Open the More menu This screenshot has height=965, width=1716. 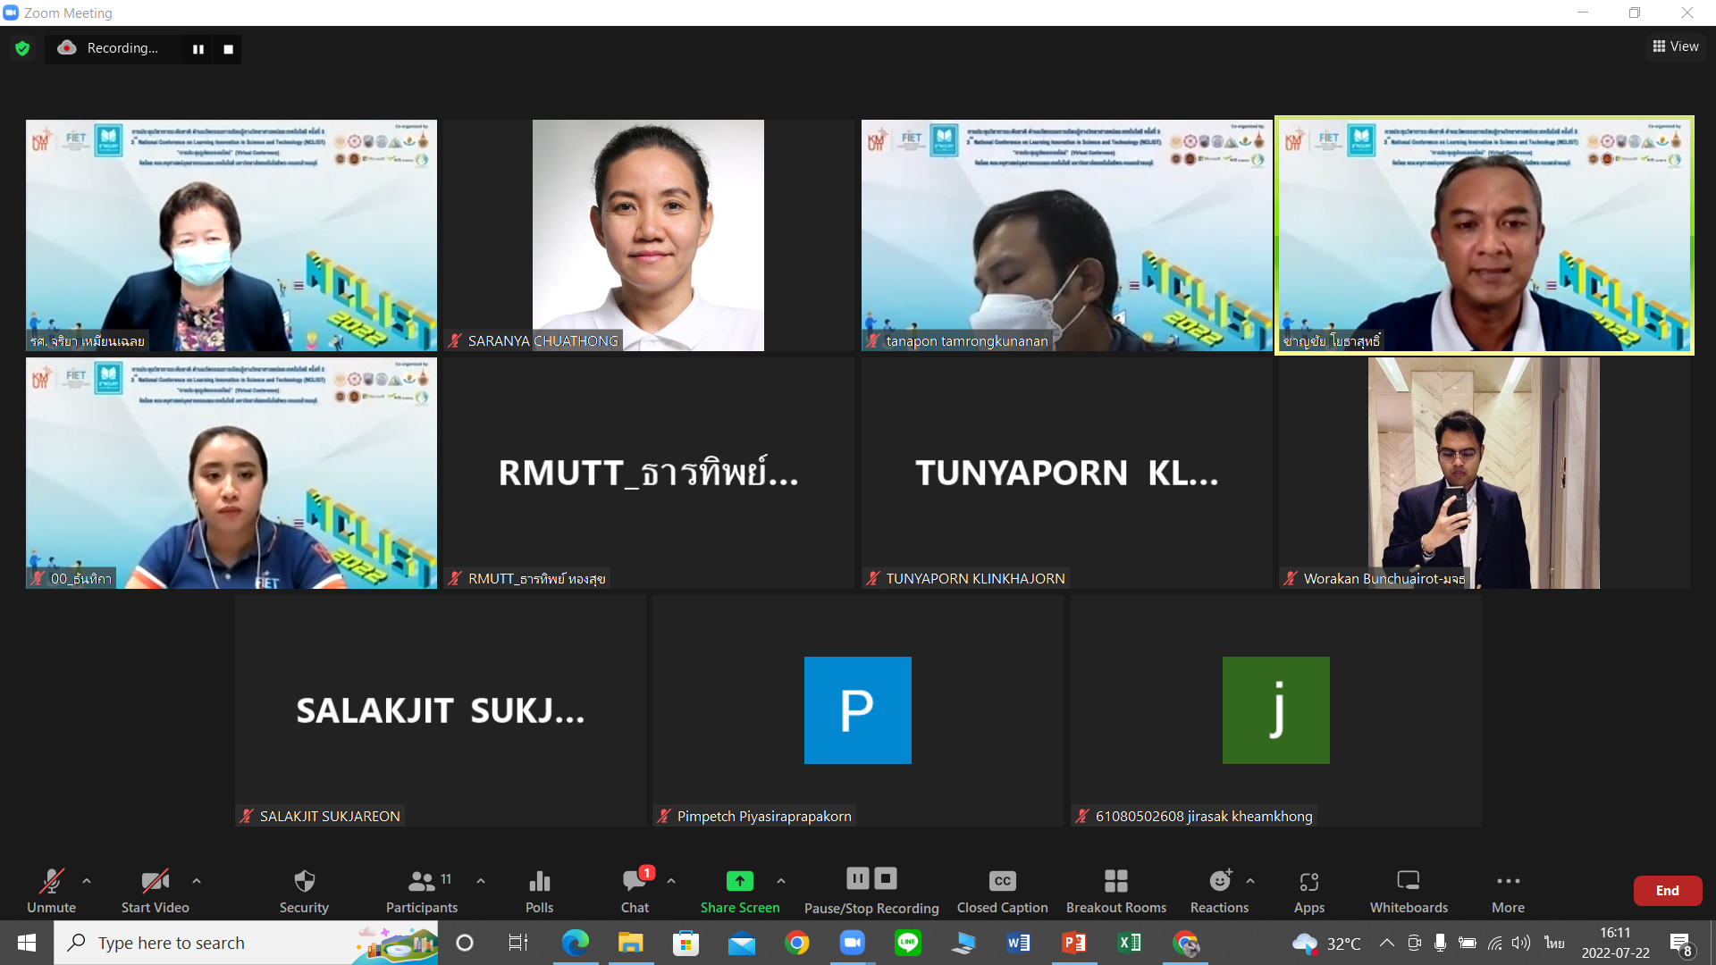click(1508, 882)
